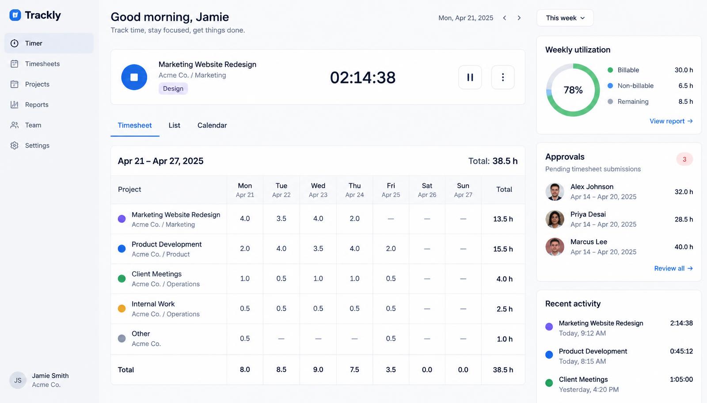Image resolution: width=707 pixels, height=403 pixels.
Task: Pause the Marketing Website Redesign timer
Action: (x=470, y=77)
